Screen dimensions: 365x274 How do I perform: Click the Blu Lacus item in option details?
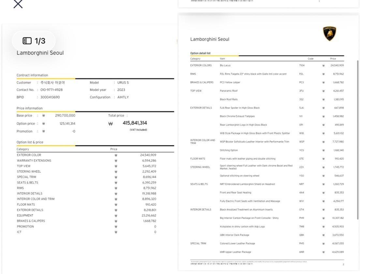225,66
